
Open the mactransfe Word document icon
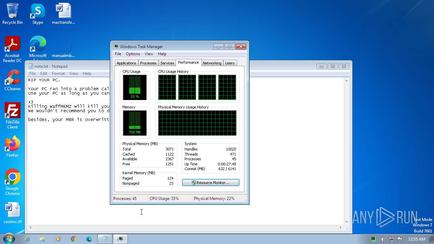63,14
